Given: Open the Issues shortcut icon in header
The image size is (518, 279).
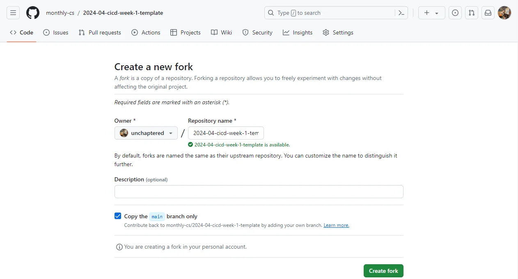Looking at the screenshot, I should coord(455,13).
